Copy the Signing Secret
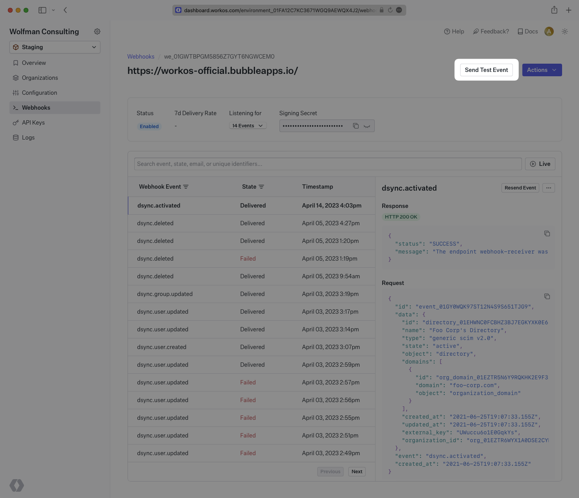The width and height of the screenshot is (579, 498). click(356, 126)
